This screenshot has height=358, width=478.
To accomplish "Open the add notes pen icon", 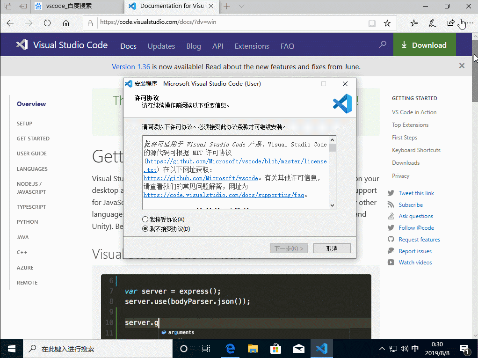I will (x=432, y=23).
